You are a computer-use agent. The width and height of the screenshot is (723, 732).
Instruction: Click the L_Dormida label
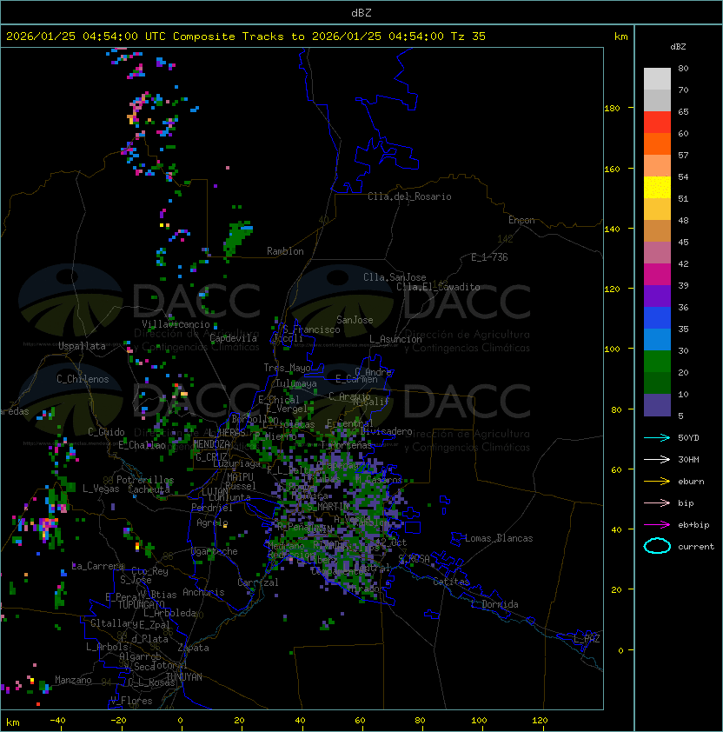pyautogui.click(x=494, y=604)
